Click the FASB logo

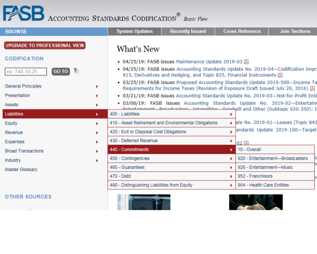(24, 13)
